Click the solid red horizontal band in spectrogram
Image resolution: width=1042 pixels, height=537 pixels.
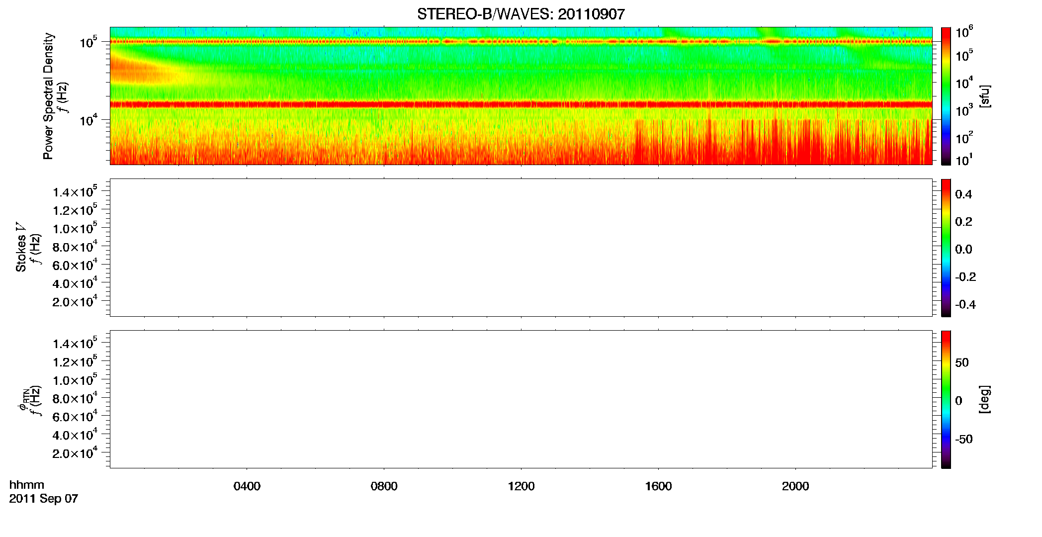(521, 104)
